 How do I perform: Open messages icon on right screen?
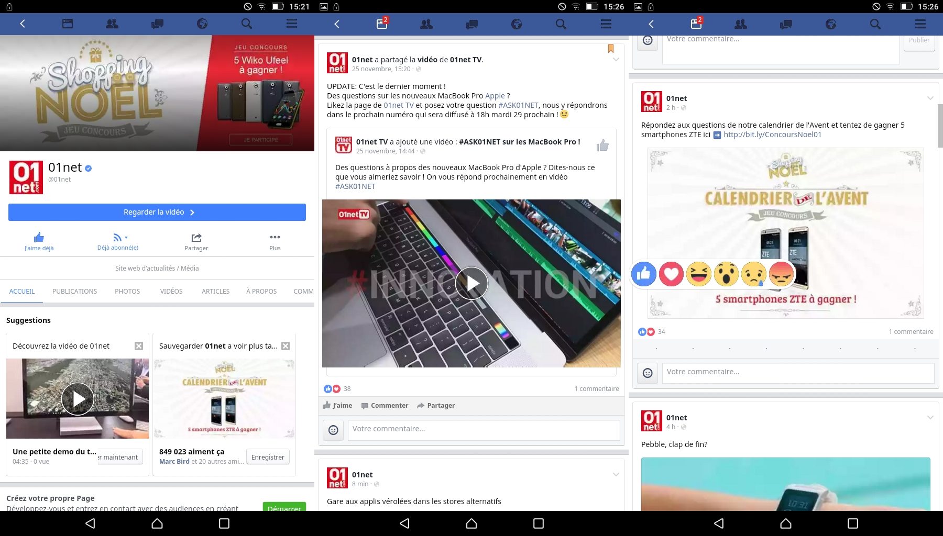[x=786, y=24]
